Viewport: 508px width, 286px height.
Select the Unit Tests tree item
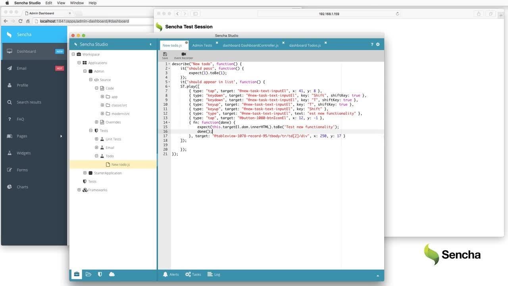(x=113, y=139)
